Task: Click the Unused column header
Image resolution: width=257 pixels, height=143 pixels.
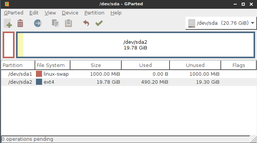Action: tap(195, 65)
